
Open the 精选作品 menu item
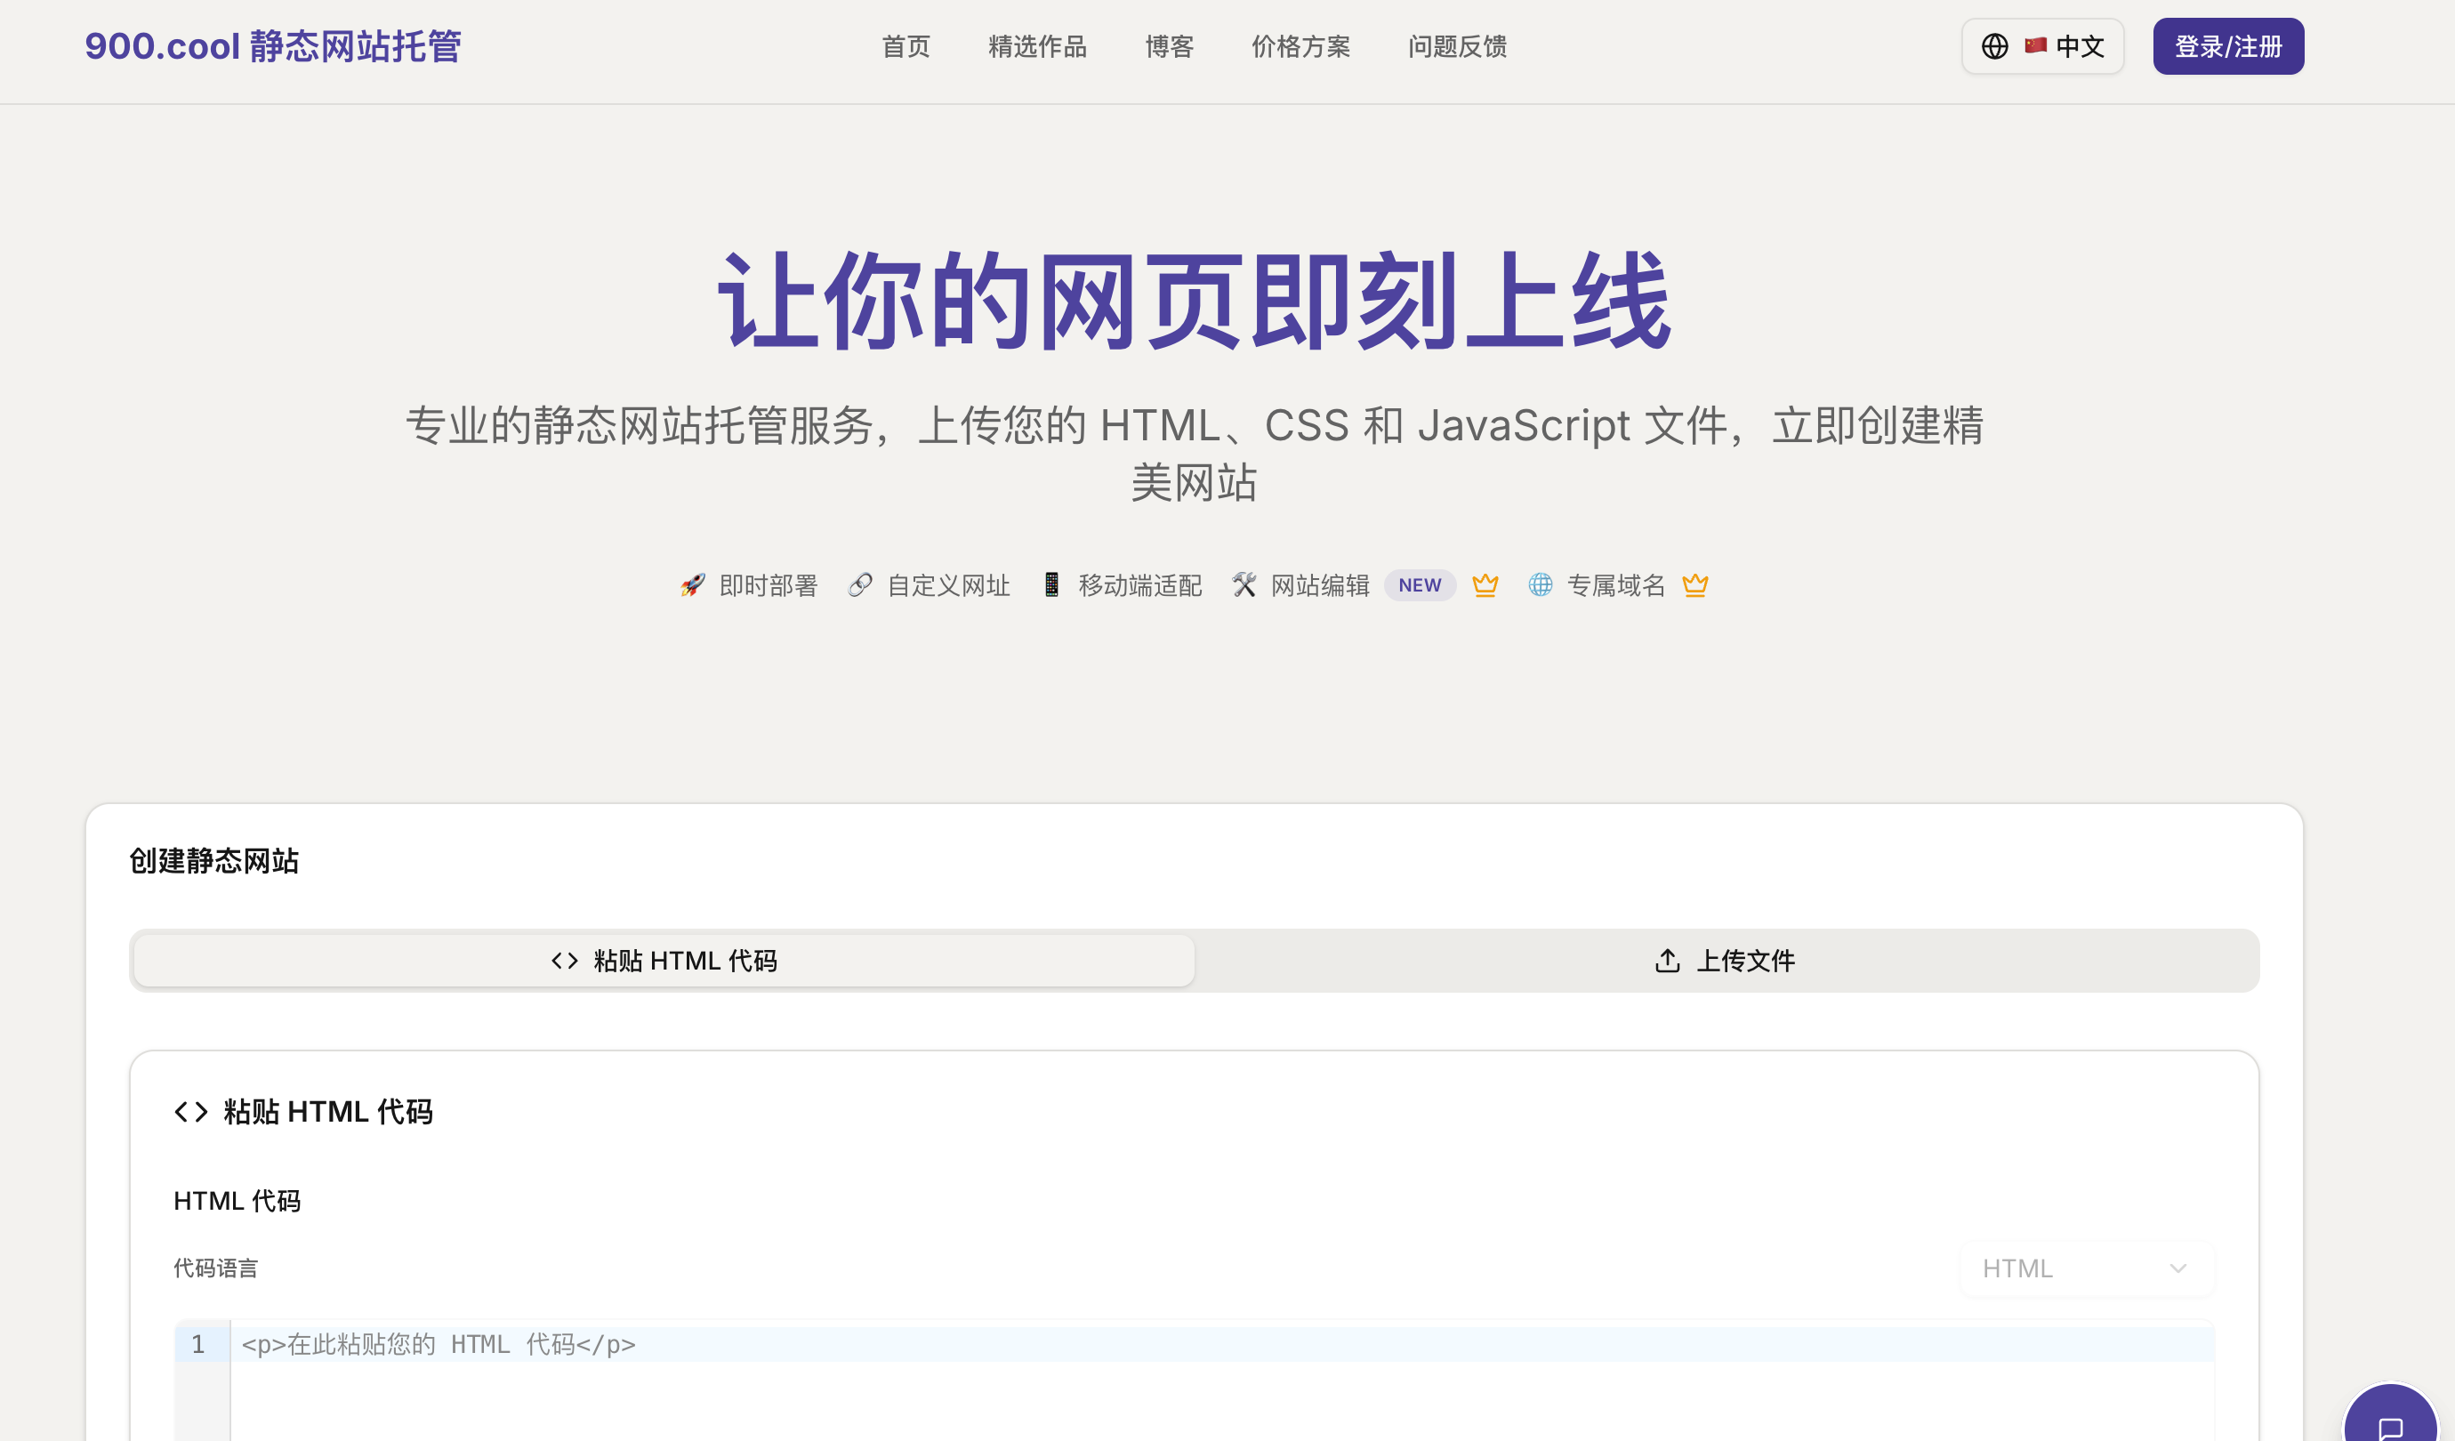pos(1037,45)
